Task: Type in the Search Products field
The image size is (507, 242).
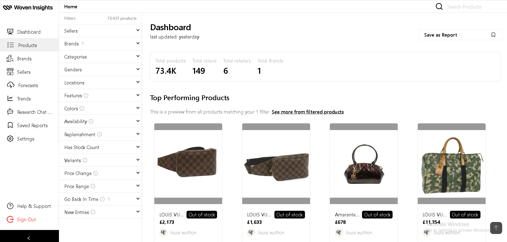Action: (x=472, y=7)
